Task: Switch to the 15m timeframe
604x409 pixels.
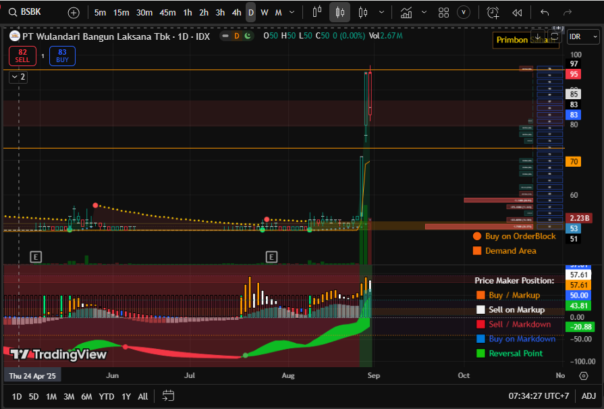Action: 121,13
